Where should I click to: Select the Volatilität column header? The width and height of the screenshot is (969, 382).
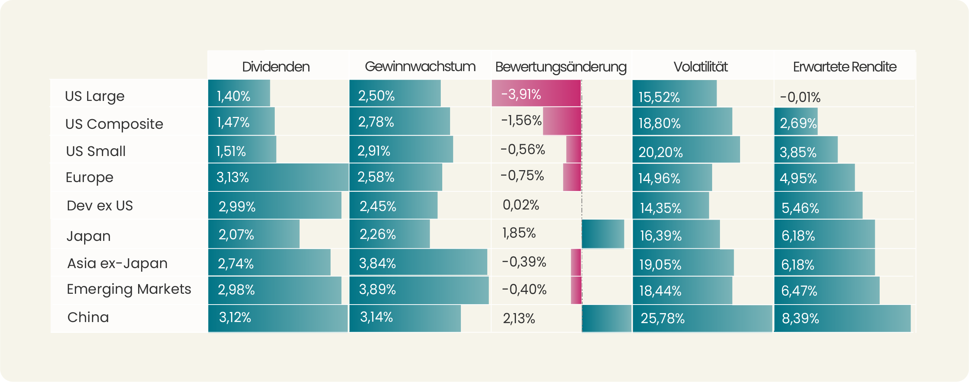tap(701, 67)
